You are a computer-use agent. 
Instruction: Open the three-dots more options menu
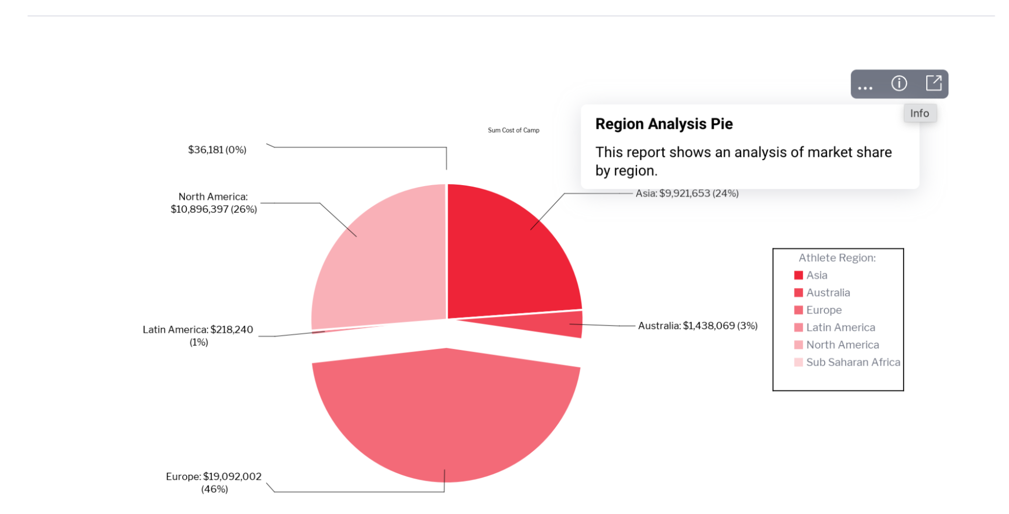pyautogui.click(x=865, y=85)
